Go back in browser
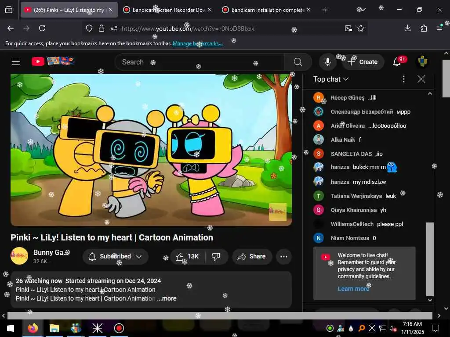 coord(11,28)
